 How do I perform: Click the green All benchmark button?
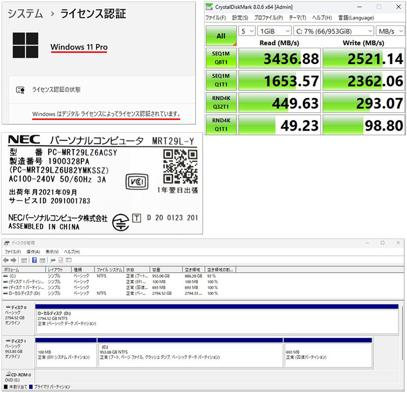[x=221, y=36]
